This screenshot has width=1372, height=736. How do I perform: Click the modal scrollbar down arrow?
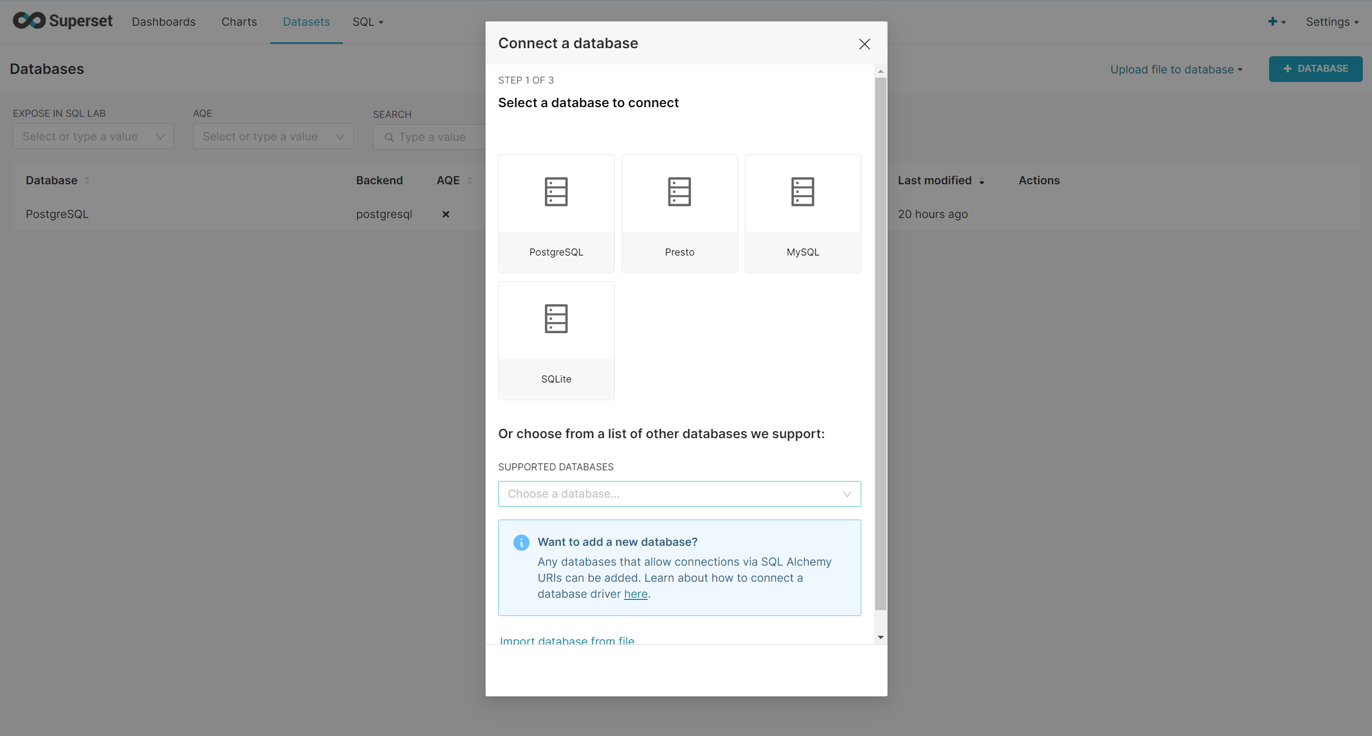[881, 637]
